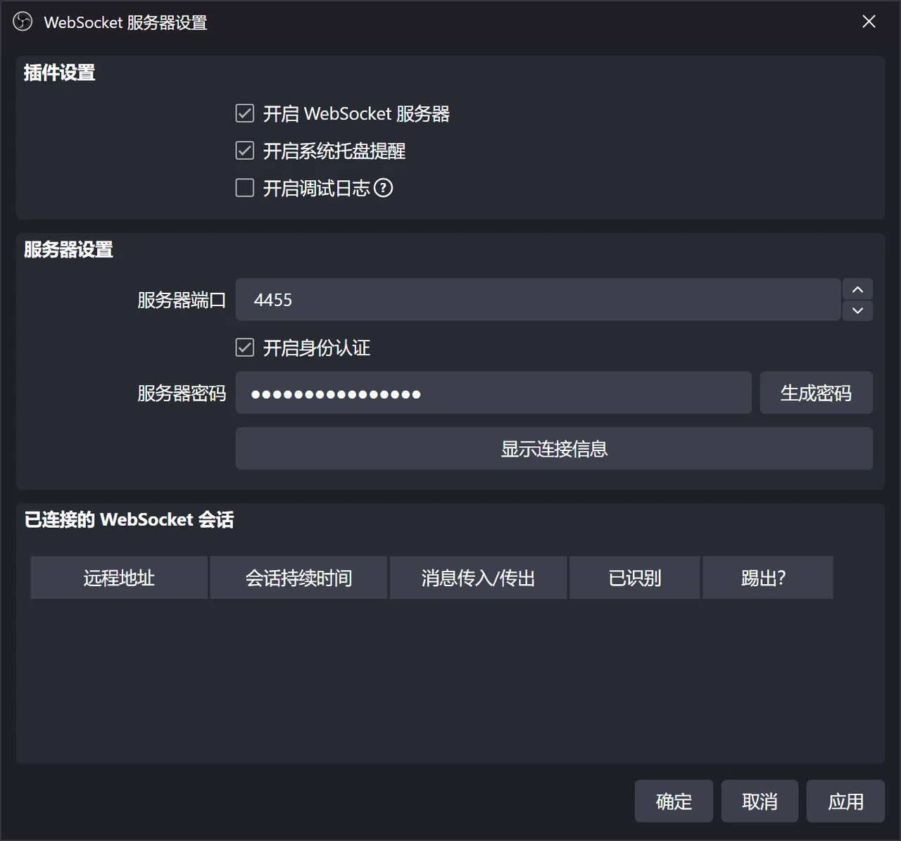Click the 已识别 column header

[635, 578]
